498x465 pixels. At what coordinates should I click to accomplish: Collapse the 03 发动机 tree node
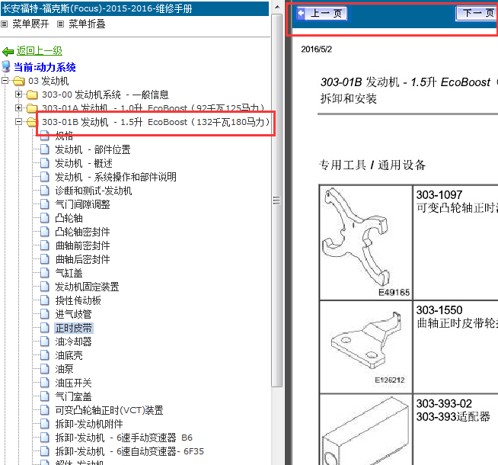point(5,80)
